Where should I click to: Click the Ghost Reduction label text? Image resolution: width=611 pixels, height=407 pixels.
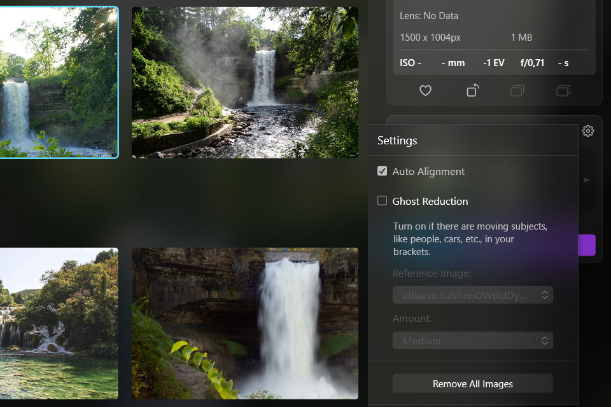click(x=430, y=202)
